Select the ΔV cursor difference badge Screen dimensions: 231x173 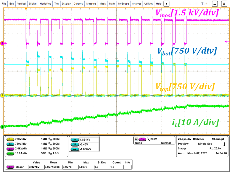(75, 149)
